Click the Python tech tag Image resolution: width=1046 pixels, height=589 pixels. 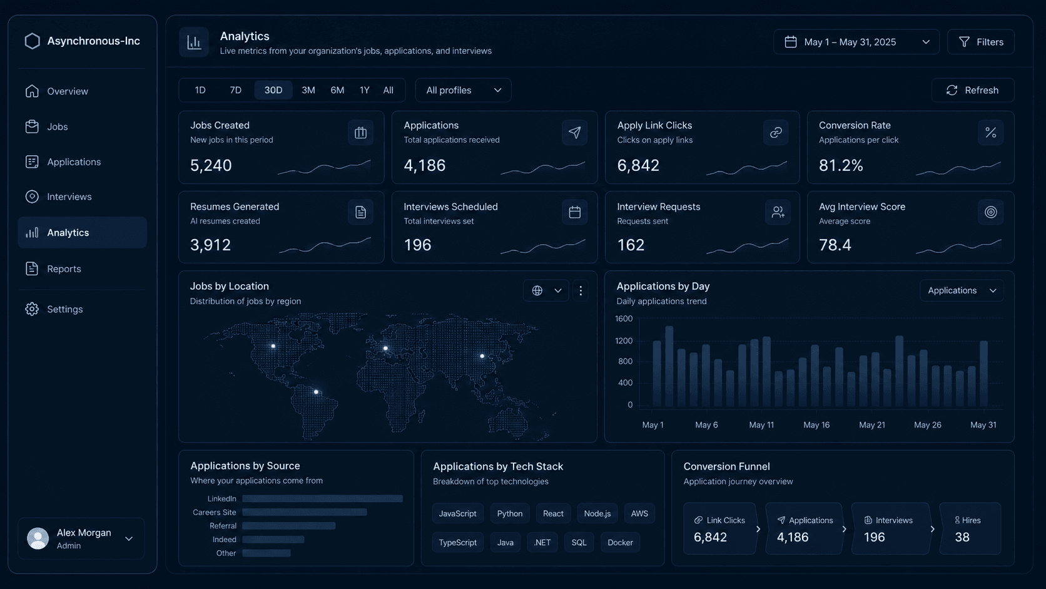[510, 513]
